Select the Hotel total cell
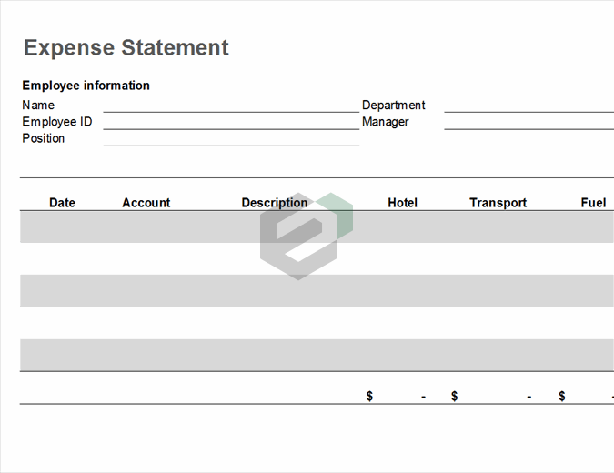This screenshot has height=473, width=614. (397, 397)
